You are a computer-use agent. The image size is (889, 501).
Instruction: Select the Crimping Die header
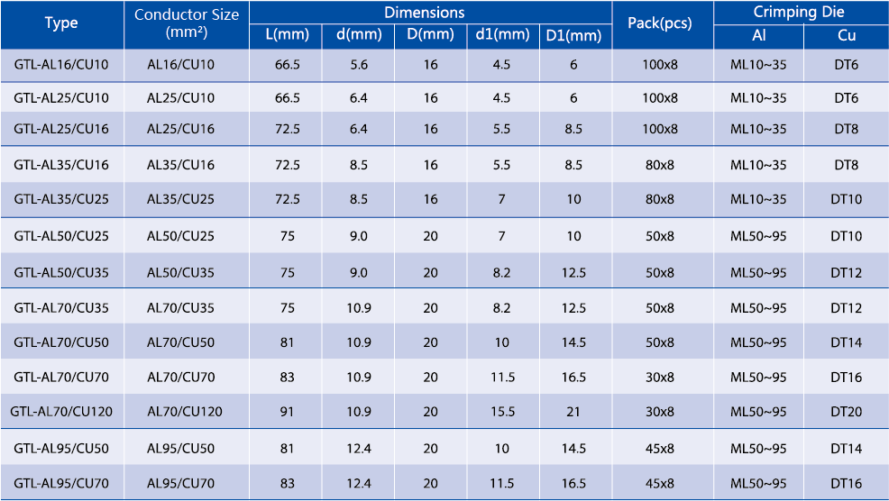[x=801, y=13]
